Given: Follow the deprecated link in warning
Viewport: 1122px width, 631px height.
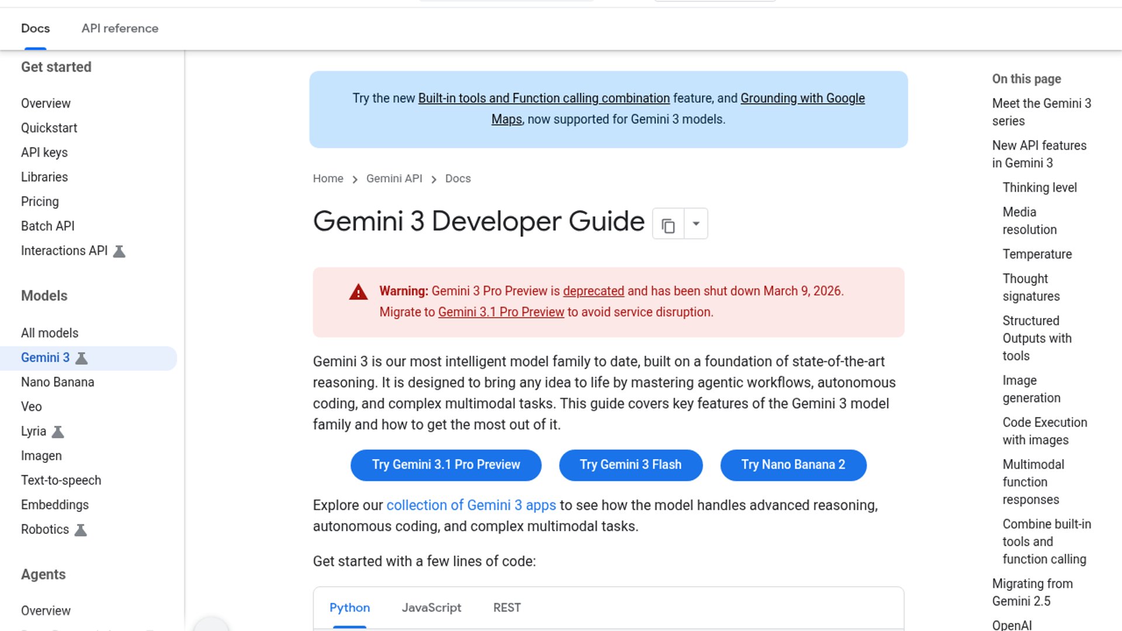Looking at the screenshot, I should (x=593, y=291).
